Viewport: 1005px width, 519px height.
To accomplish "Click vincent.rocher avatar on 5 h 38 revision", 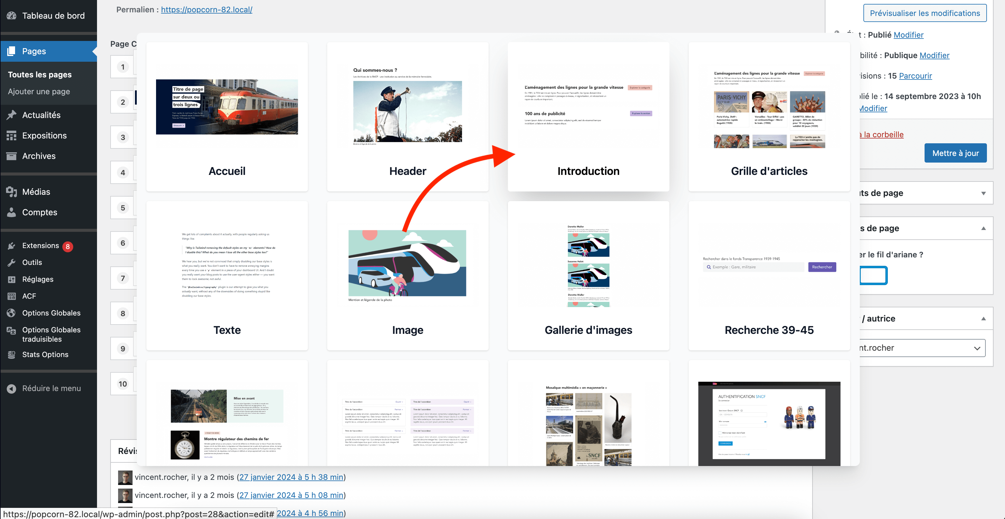I will pyautogui.click(x=125, y=477).
